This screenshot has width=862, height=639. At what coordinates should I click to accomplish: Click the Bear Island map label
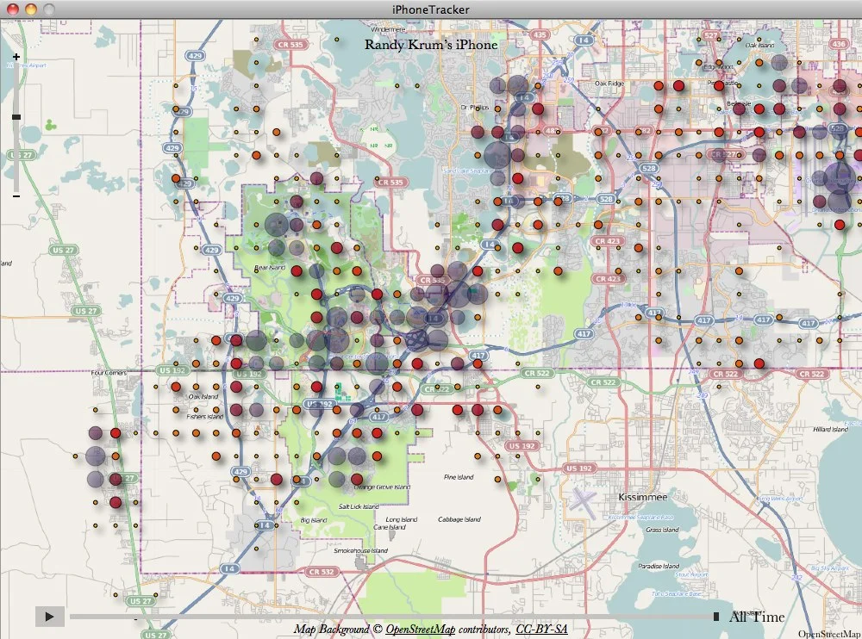coord(270,268)
